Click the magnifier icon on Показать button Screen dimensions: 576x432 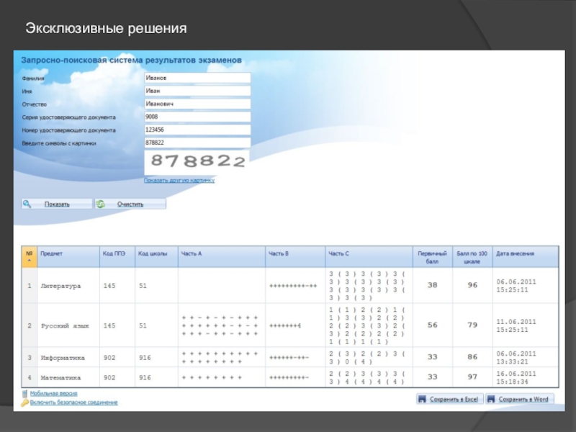(x=27, y=204)
